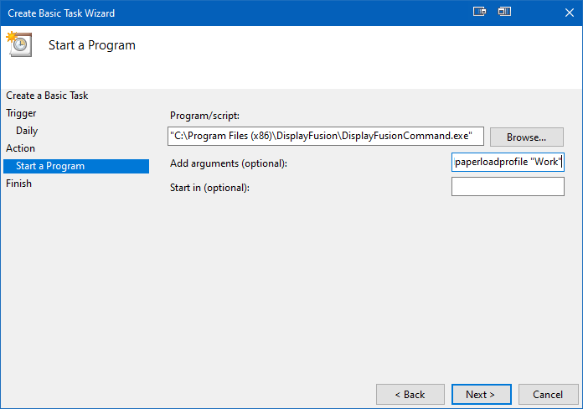Select the Finish step
The width and height of the screenshot is (583, 409).
tap(18, 184)
